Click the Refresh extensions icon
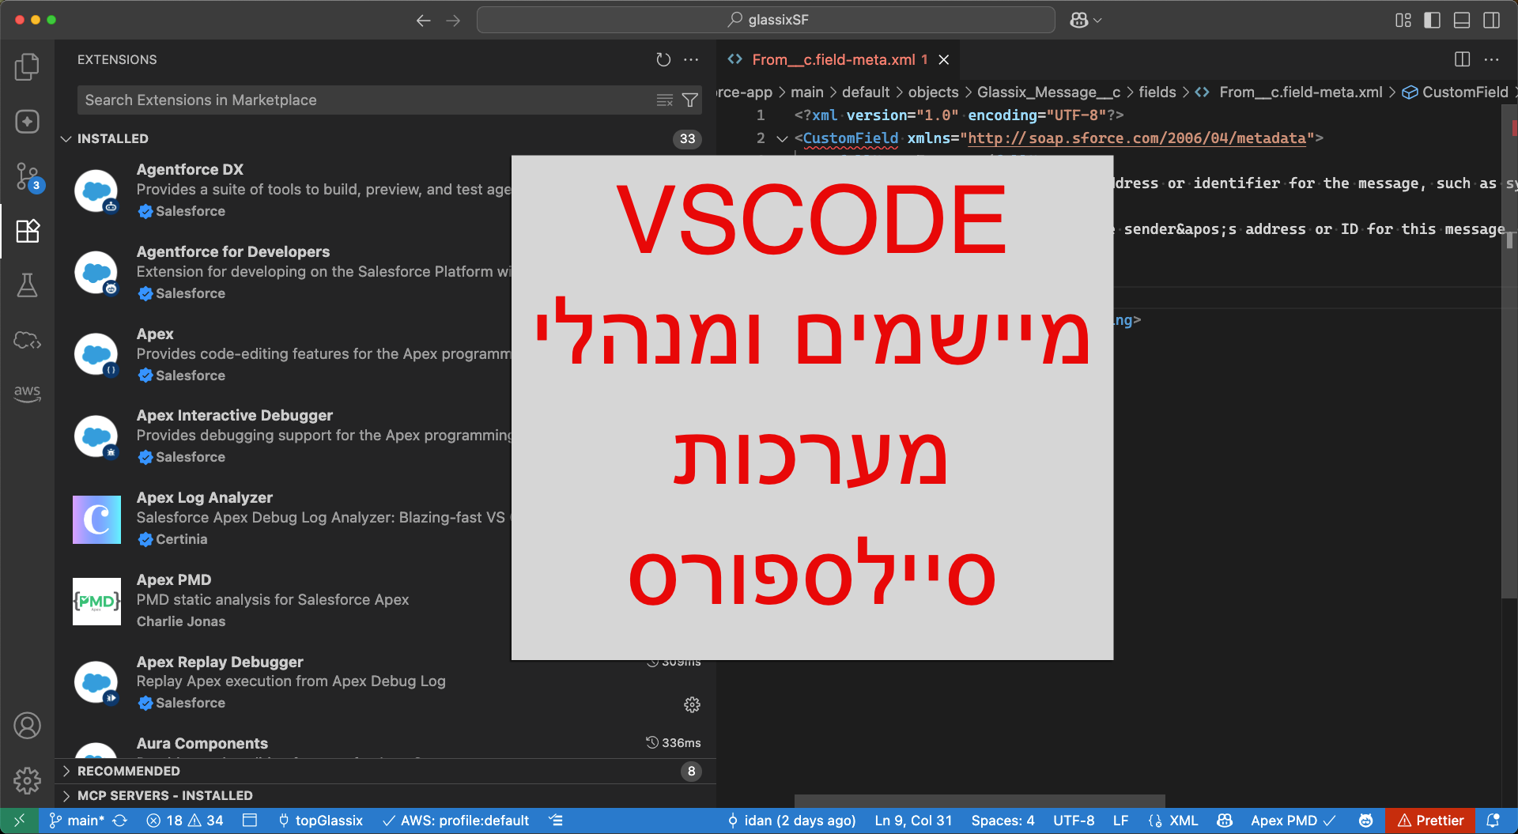Screen dimensions: 1518x834 tap(663, 60)
